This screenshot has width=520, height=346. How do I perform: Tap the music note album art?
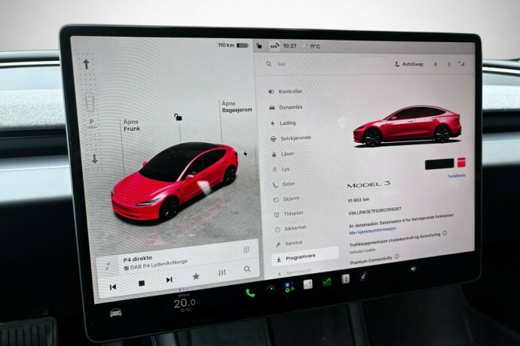[108, 266]
